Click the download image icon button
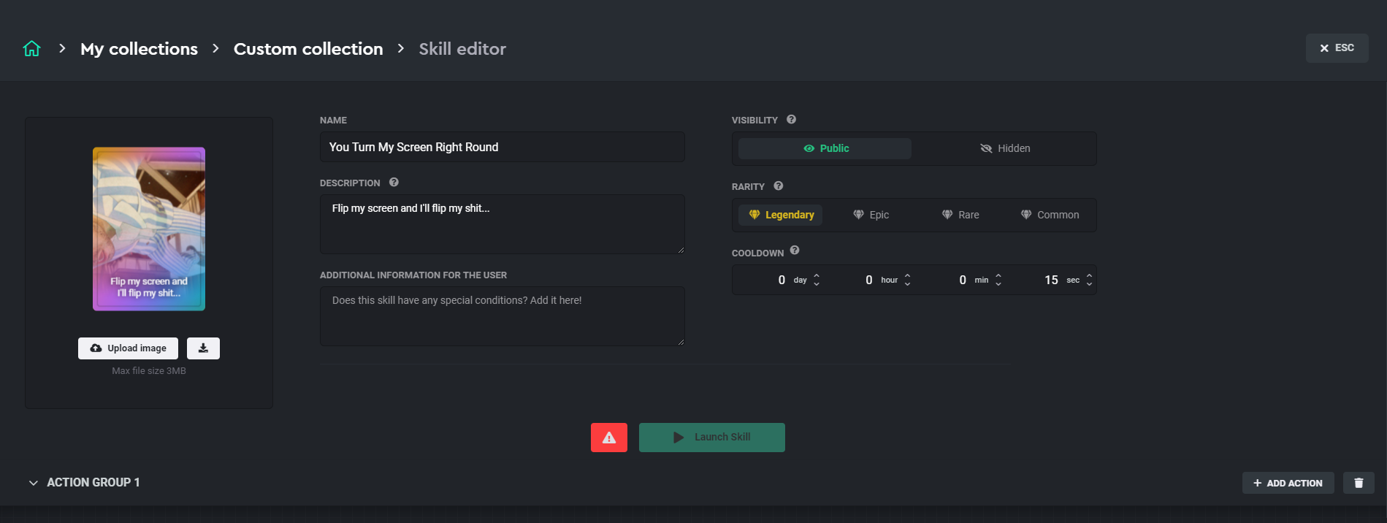Image resolution: width=1387 pixels, height=523 pixels. [x=203, y=348]
